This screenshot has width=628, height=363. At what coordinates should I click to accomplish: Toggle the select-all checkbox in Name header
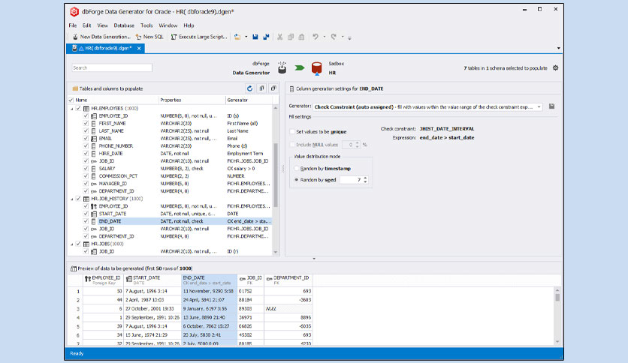click(71, 100)
